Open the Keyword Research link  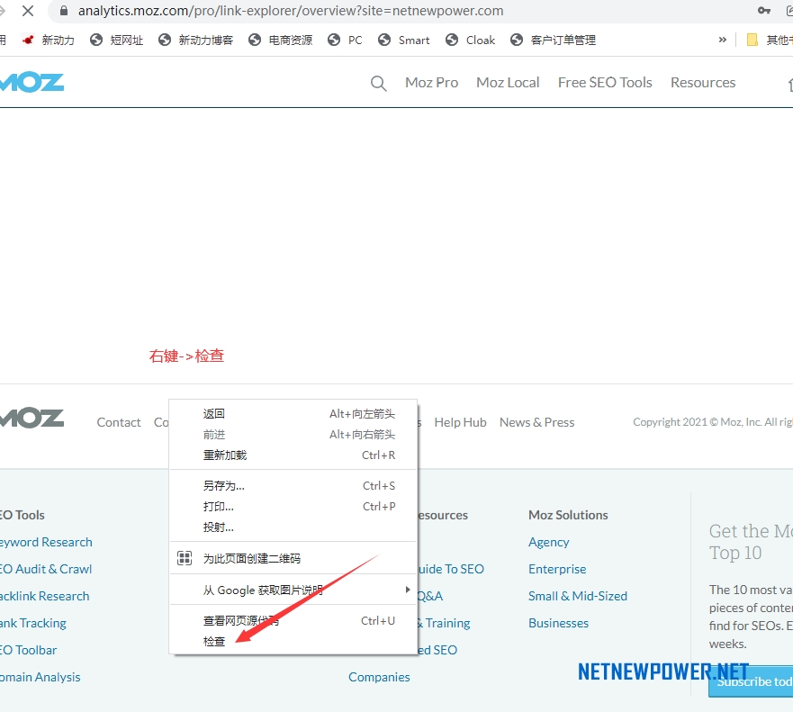(46, 542)
